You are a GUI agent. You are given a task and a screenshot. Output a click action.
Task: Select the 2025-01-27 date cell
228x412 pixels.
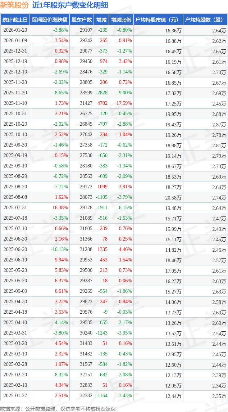[x=15, y=396]
